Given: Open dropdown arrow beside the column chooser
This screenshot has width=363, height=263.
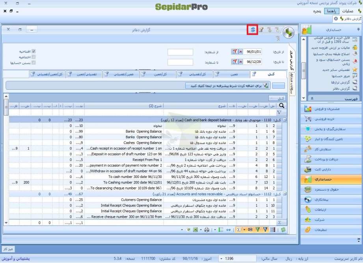Looking at the screenshot, I should pos(215,230).
